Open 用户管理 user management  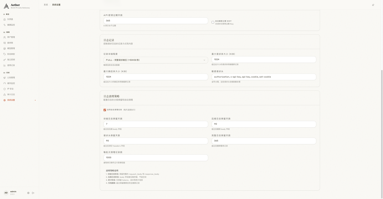(11, 37)
